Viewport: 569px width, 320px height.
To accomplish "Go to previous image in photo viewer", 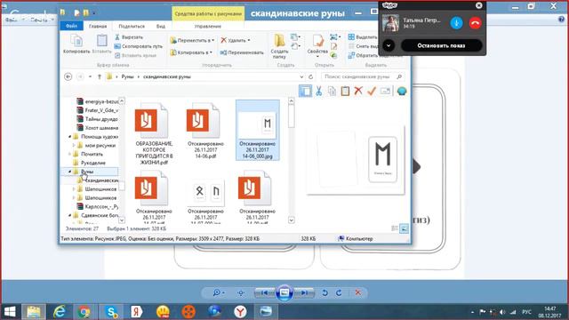I will [265, 292].
